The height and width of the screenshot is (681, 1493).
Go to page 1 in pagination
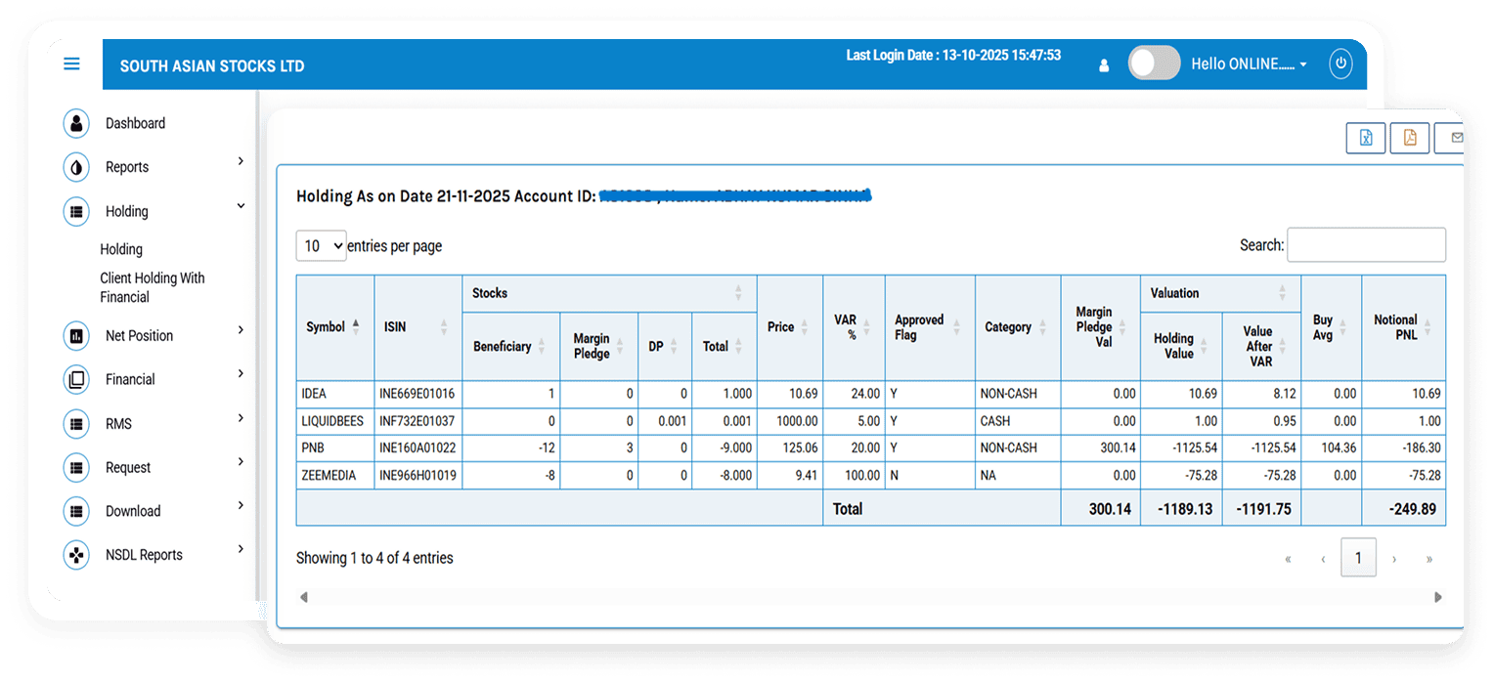coord(1358,558)
